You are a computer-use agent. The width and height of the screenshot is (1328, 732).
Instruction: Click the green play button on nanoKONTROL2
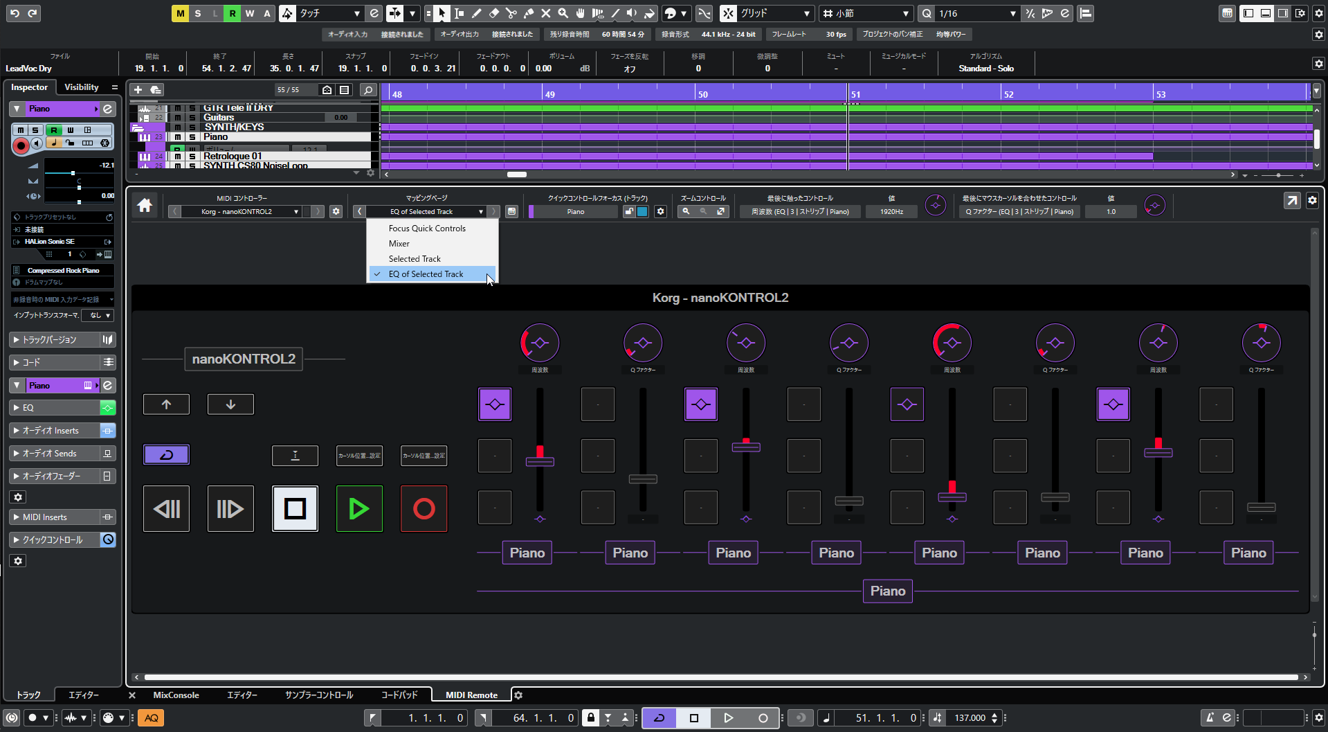[x=359, y=509]
